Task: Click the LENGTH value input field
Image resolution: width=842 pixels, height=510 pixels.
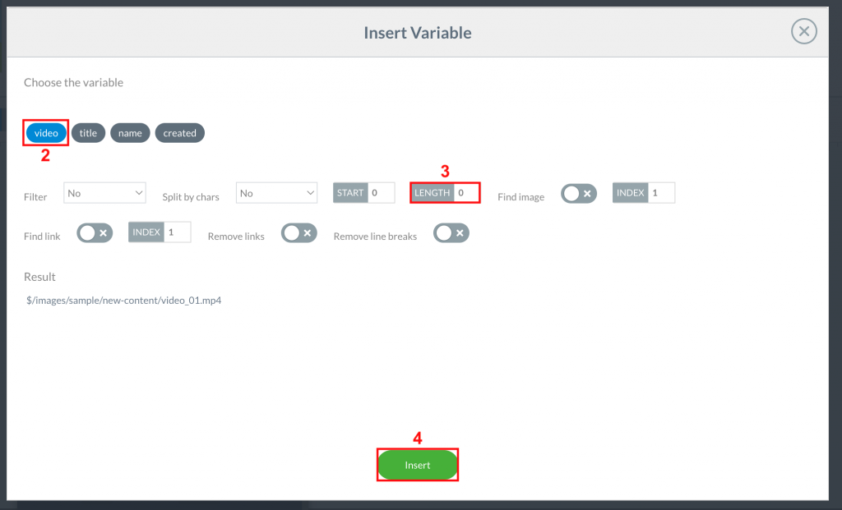Action: pyautogui.click(x=466, y=192)
